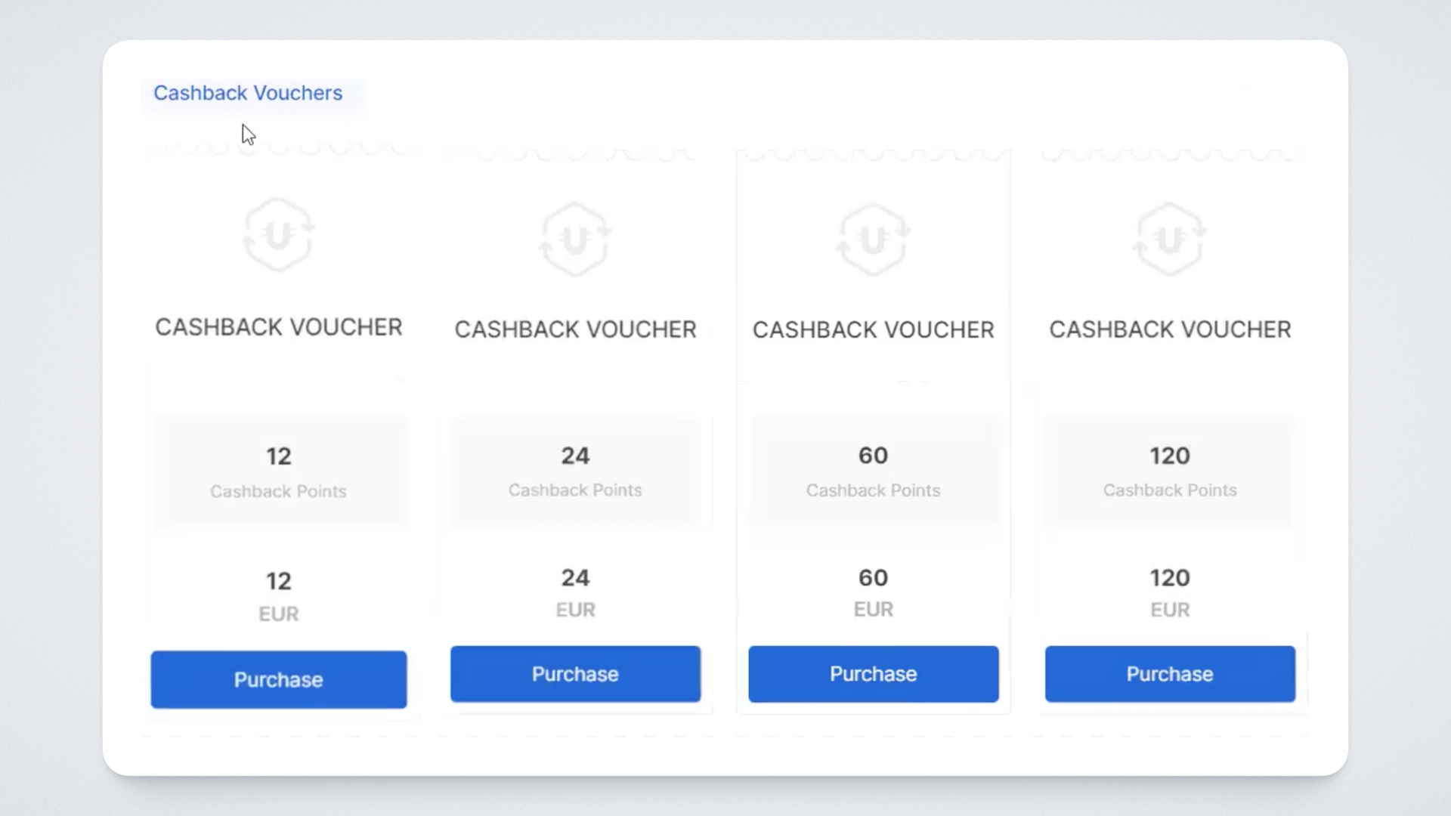
Task: Click the 12 EUR voucher logo icon
Action: click(x=278, y=236)
